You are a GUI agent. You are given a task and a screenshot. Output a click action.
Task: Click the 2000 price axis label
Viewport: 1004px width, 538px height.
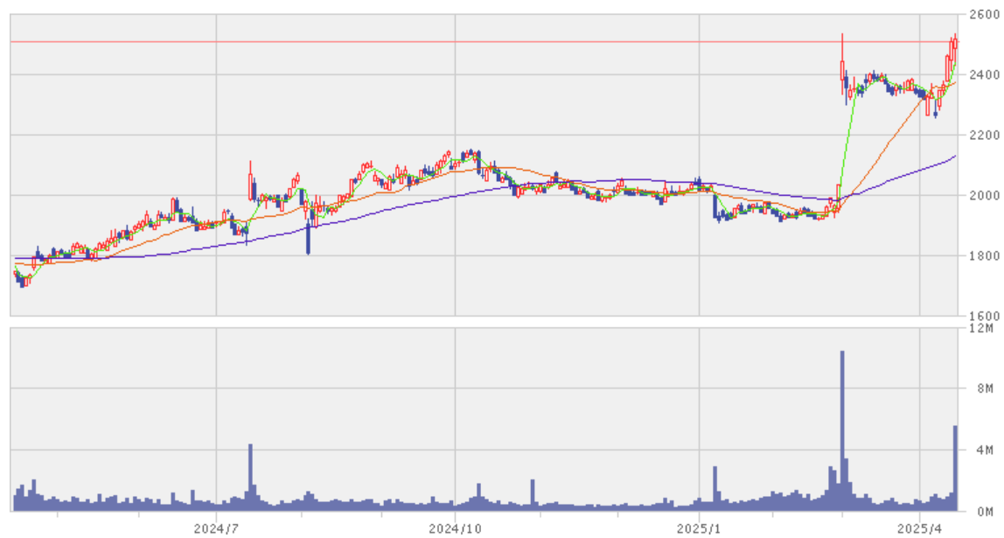pyautogui.click(x=984, y=195)
